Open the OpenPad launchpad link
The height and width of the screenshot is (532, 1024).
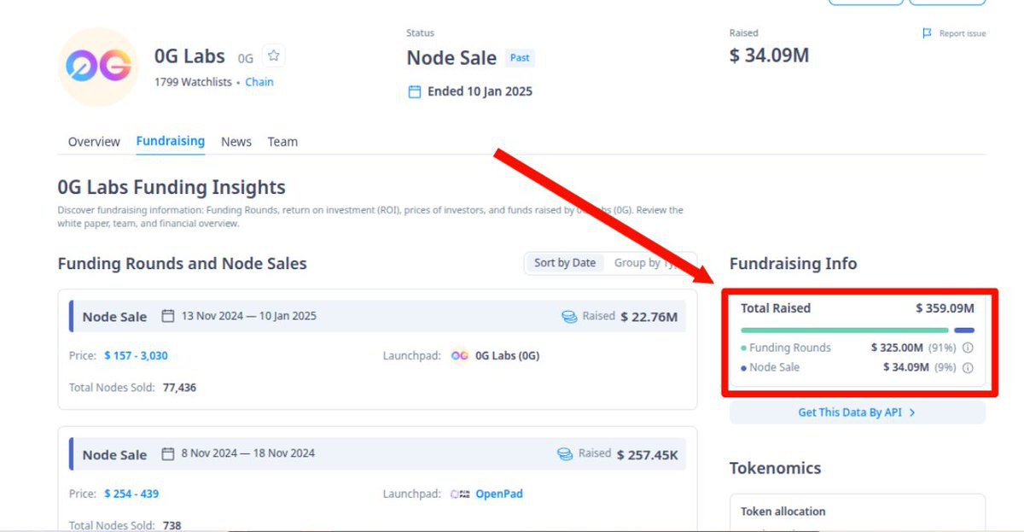pos(499,494)
